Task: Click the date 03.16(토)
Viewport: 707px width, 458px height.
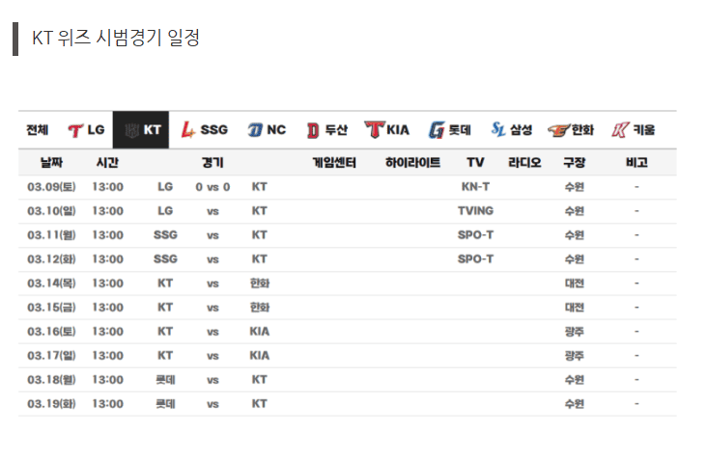Action: coord(51,332)
